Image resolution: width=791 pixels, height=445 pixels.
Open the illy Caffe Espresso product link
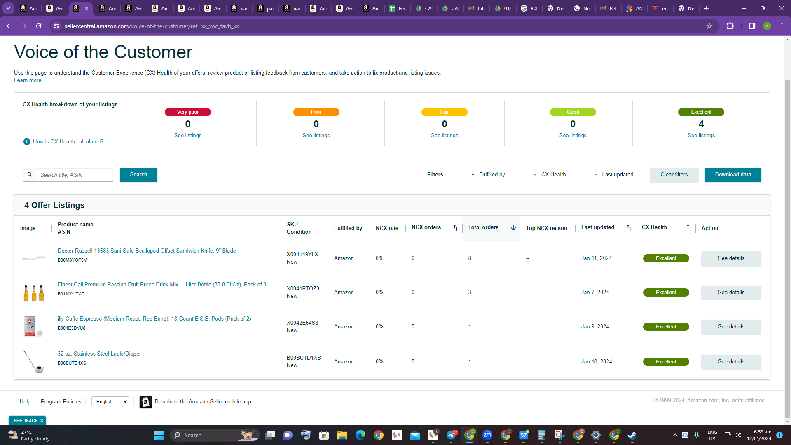pyautogui.click(x=154, y=319)
